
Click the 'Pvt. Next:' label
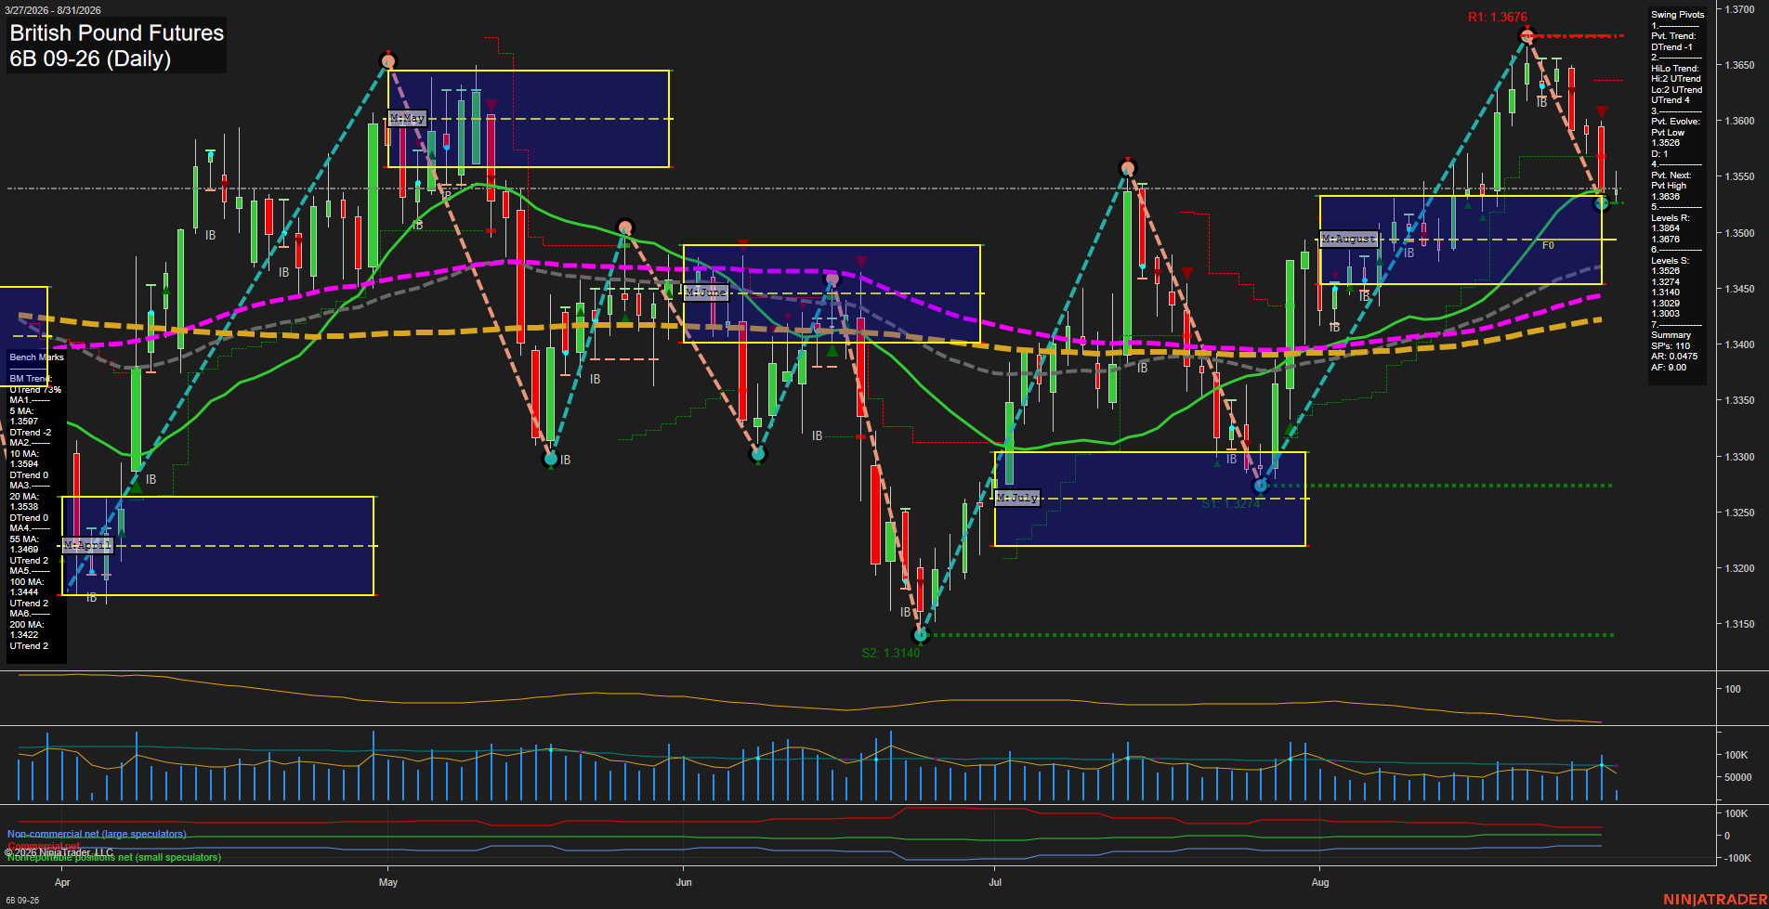click(x=1671, y=175)
